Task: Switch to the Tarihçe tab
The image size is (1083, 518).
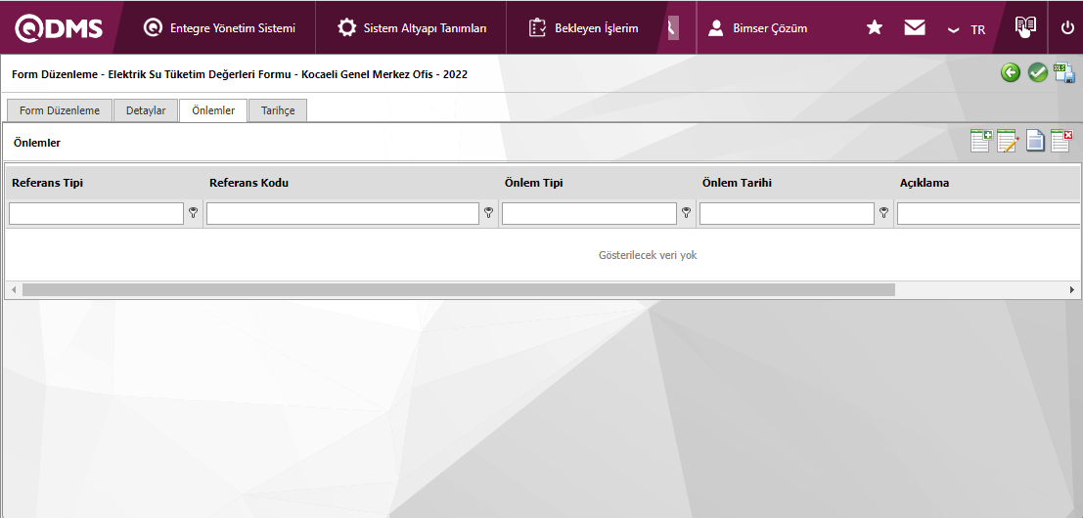Action: (x=278, y=111)
